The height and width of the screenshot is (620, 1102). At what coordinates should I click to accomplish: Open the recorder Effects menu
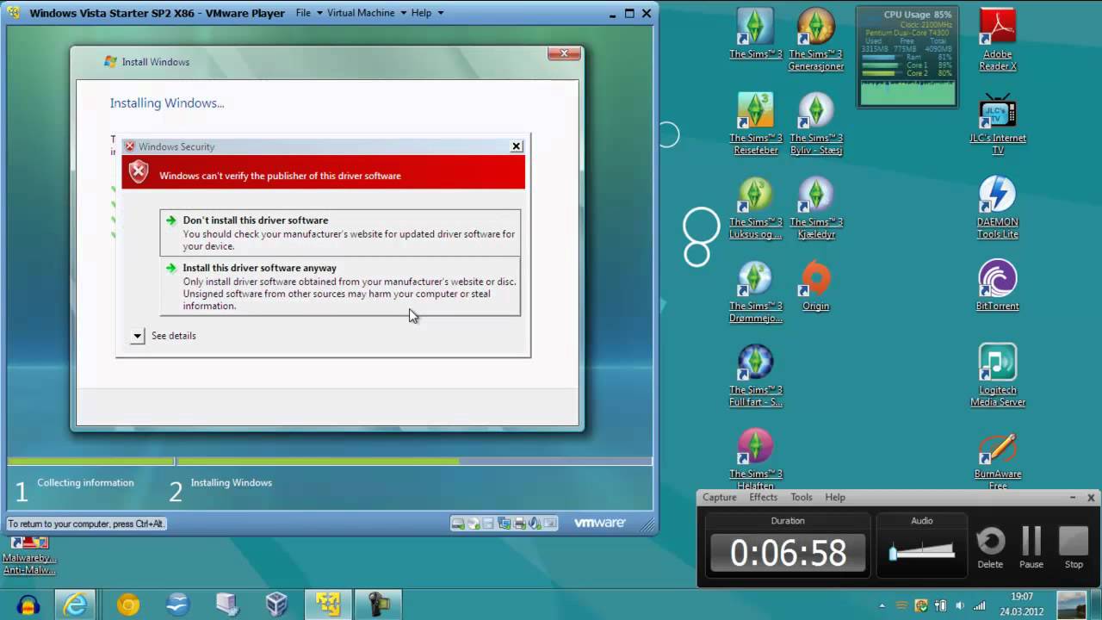pos(763,497)
